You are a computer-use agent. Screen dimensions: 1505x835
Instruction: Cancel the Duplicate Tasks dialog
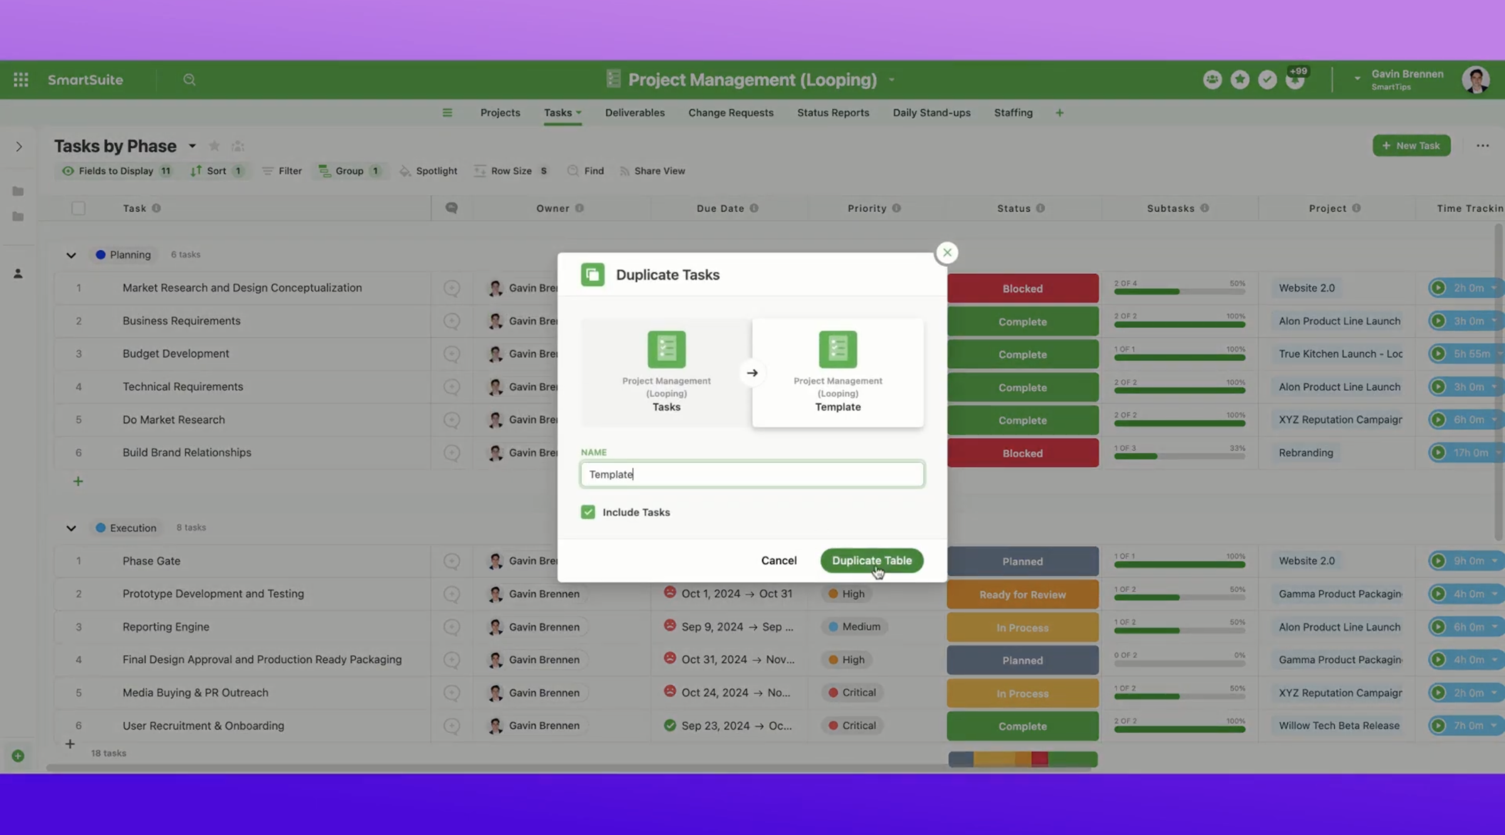click(x=778, y=560)
